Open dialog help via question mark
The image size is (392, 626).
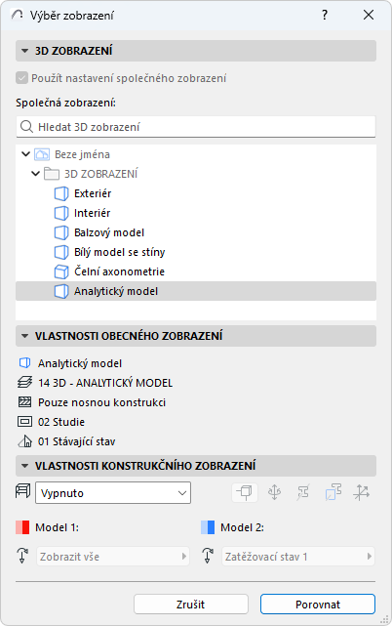(325, 16)
